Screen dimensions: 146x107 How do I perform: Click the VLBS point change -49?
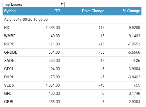102,85
